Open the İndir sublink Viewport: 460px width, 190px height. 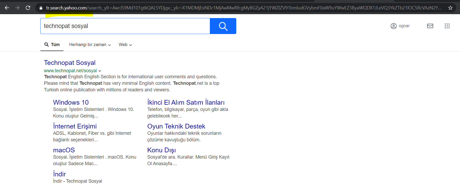point(59,174)
